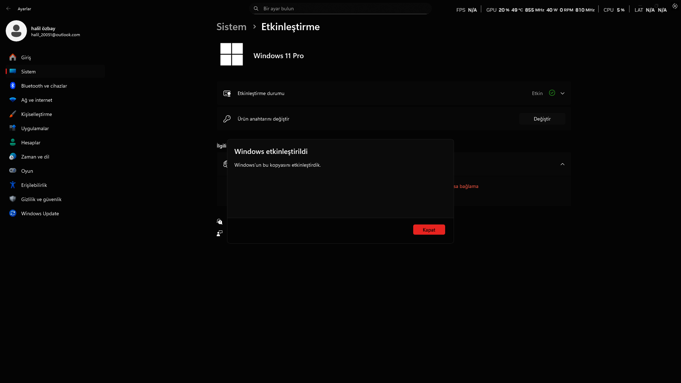Go back using the arrow beside Ayarlar
The width and height of the screenshot is (681, 383).
coord(9,9)
